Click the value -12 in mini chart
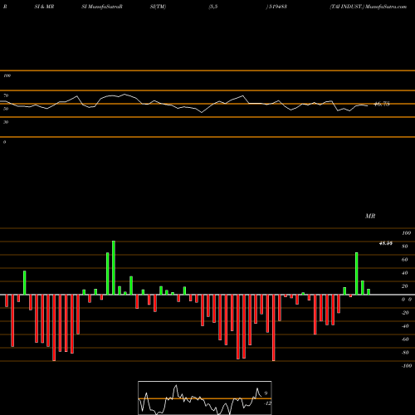Viewport: 415px width, 415px height. pos(267,403)
